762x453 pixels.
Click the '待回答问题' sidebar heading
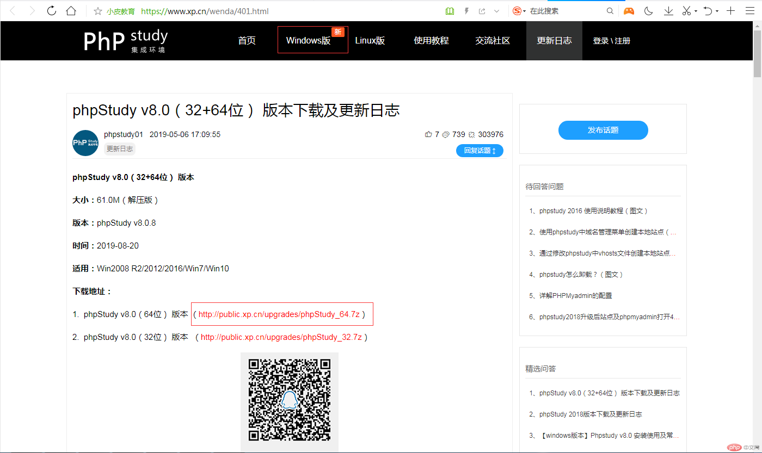[x=545, y=187]
